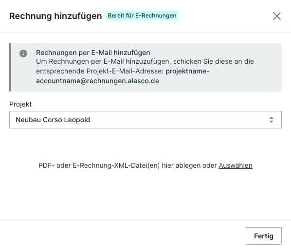Select the Neubau Corso Leopold project text
Screen dimensions: 291x252
53,120
